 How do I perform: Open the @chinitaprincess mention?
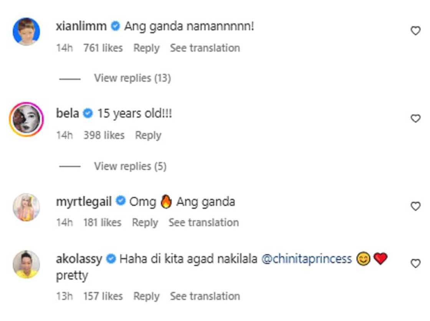307,259
